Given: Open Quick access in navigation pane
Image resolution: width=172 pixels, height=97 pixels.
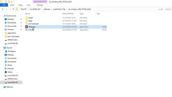Looking at the screenshot, I should click(x=11, y=16).
